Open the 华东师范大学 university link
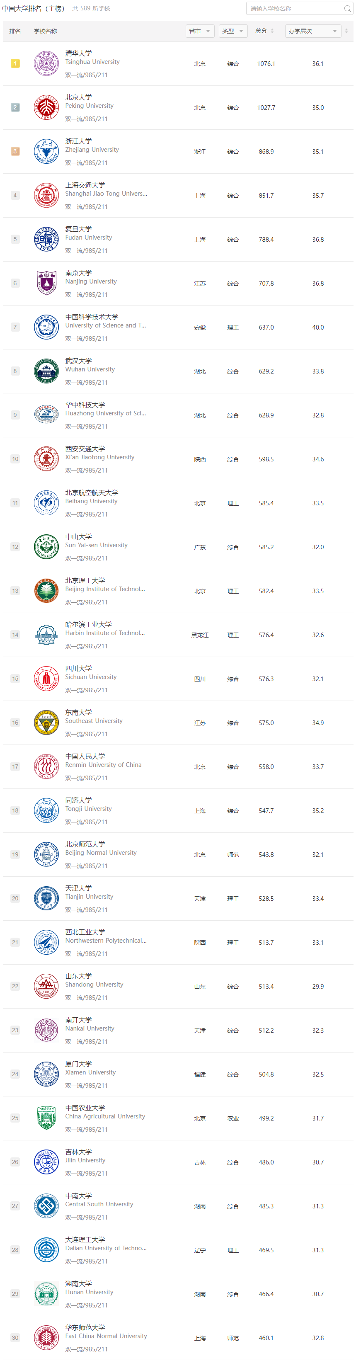This screenshot has height=1363, width=356. [x=85, y=1327]
